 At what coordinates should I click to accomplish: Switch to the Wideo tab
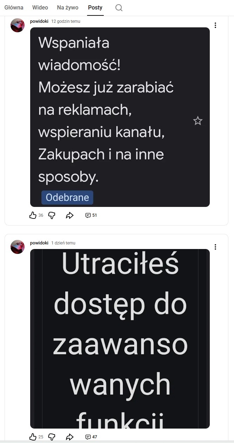(40, 8)
